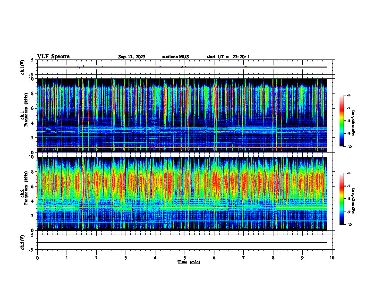Click the ch.1 spectrogram panel

click(x=182, y=115)
